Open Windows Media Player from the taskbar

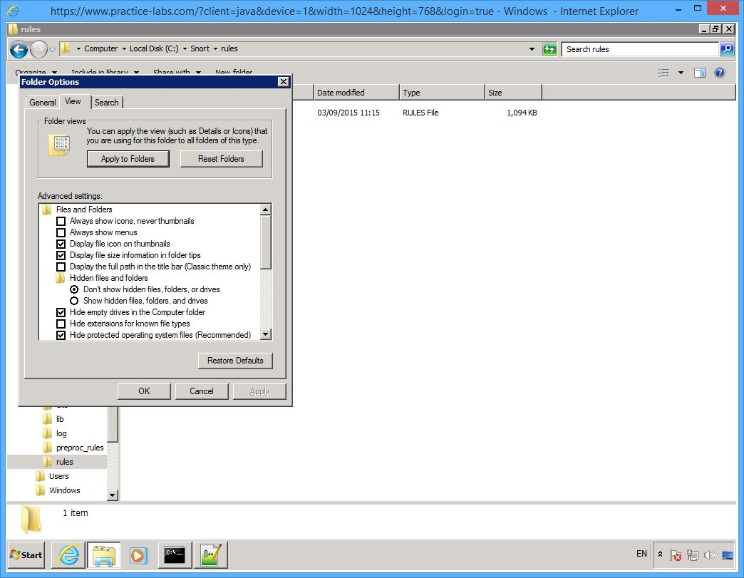[140, 555]
